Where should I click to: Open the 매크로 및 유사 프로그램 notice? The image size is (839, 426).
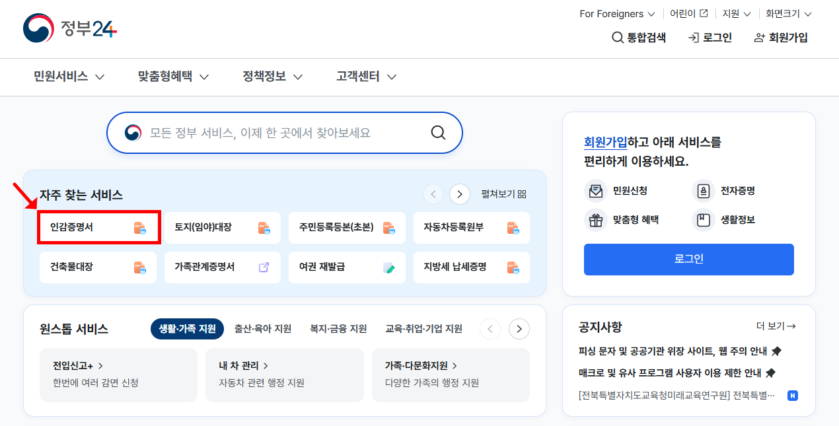[670, 373]
